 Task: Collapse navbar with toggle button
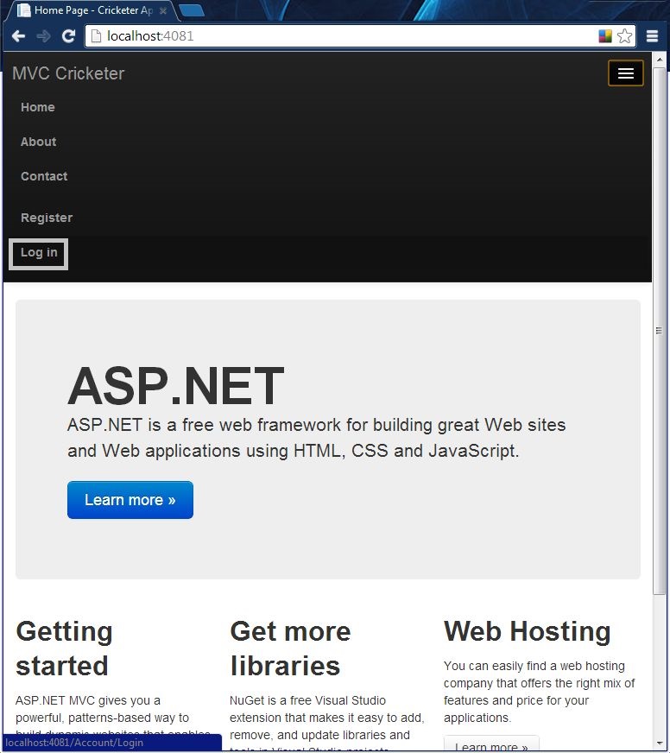point(625,73)
